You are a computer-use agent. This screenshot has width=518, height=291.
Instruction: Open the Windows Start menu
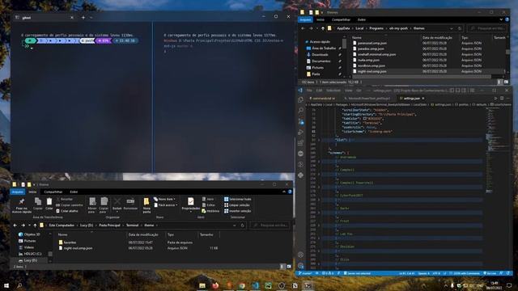click(x=6, y=285)
